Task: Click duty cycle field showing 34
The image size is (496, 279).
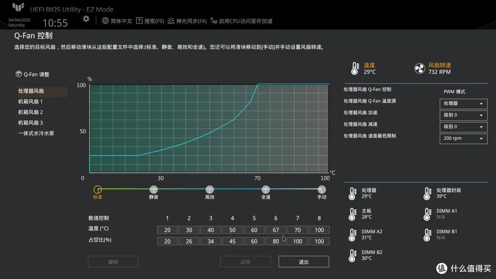Action: 211,241
